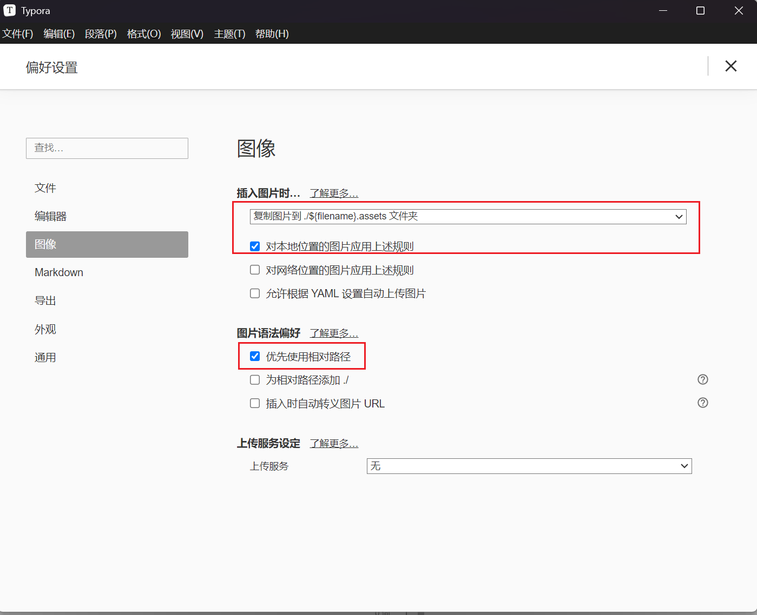The image size is (757, 615).
Task: Check the 为相对路径添加 ./ option
Action: pyautogui.click(x=255, y=380)
